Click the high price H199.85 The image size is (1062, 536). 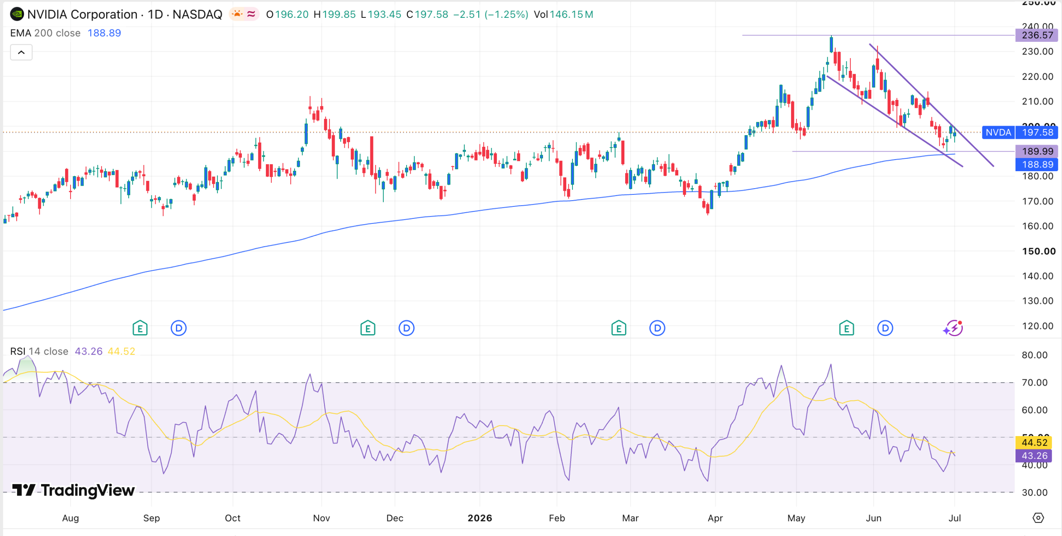[x=334, y=15]
